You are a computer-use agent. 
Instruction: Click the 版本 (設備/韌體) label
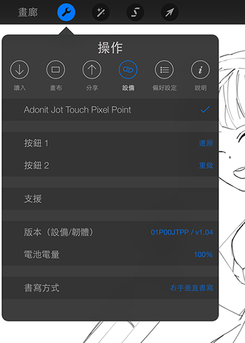click(59, 232)
